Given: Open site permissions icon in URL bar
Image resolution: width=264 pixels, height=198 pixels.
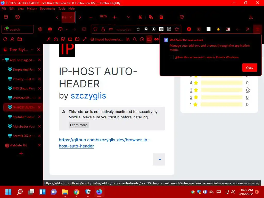Looking at the screenshot, I should pyautogui.click(x=111, y=29).
